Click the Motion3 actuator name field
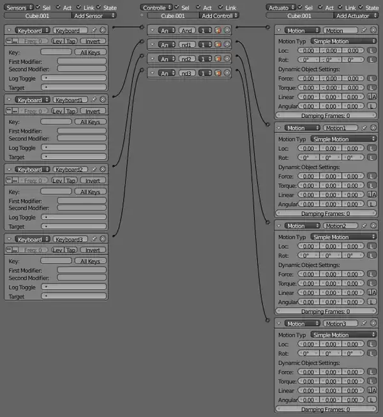 342,324
